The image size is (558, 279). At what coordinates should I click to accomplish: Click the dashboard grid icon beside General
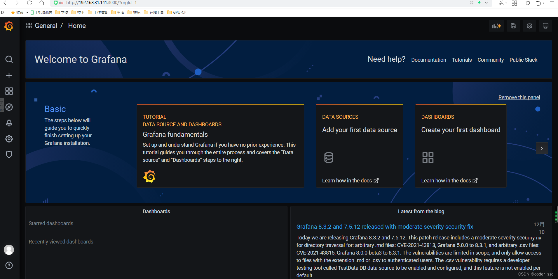point(29,26)
